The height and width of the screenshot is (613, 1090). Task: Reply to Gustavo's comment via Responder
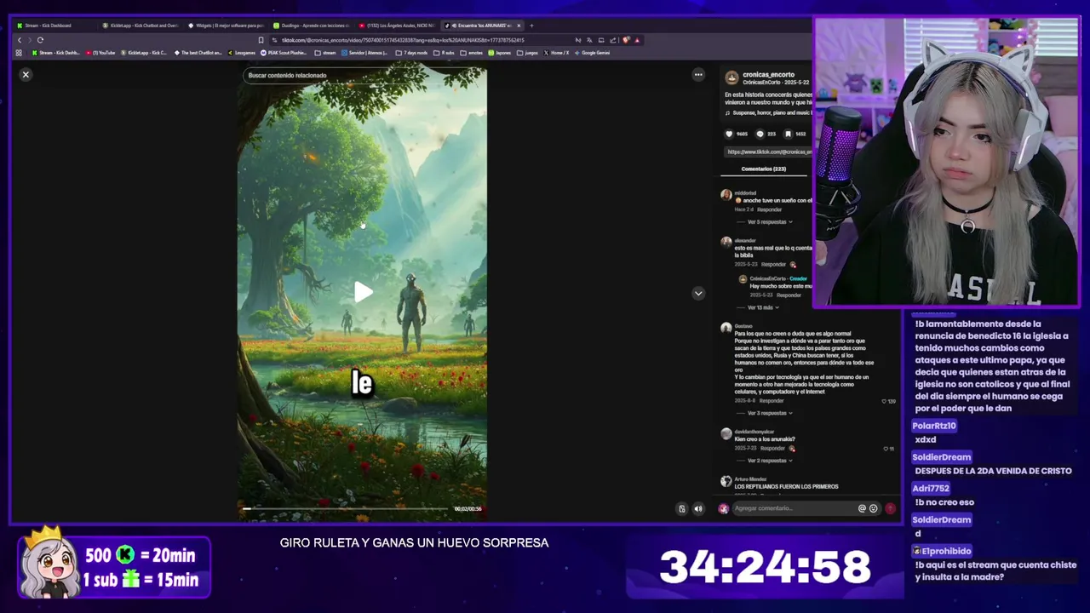[x=772, y=401]
